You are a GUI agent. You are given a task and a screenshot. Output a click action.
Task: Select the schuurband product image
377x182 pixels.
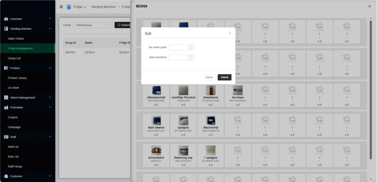(156, 150)
